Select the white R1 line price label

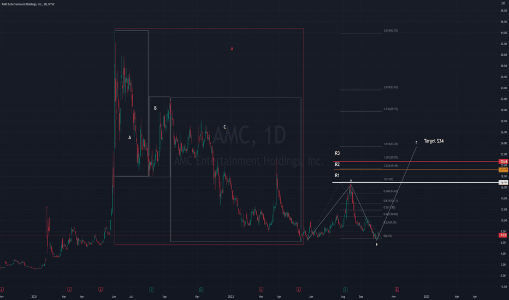(x=504, y=182)
